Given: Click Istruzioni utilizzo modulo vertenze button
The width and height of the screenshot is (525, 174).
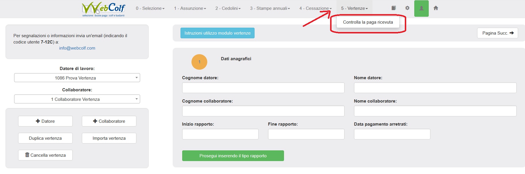Looking at the screenshot, I should (217, 33).
